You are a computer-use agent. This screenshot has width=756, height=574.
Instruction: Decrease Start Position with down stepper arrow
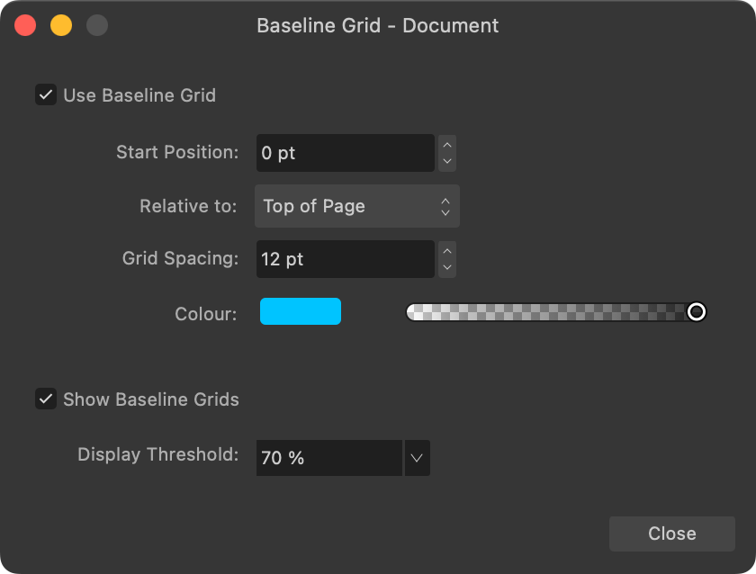(x=447, y=162)
